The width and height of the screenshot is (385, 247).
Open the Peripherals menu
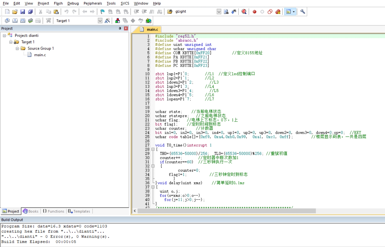[93, 3]
